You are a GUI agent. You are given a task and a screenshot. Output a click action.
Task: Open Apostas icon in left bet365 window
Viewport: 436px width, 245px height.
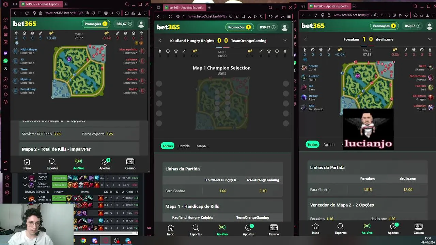[105, 164]
